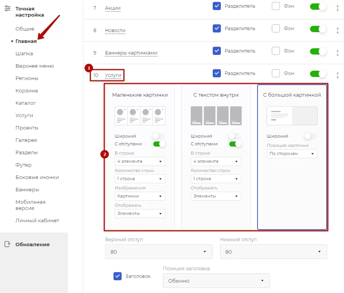Click the reorder arrows icon for Новости row

[337, 30]
